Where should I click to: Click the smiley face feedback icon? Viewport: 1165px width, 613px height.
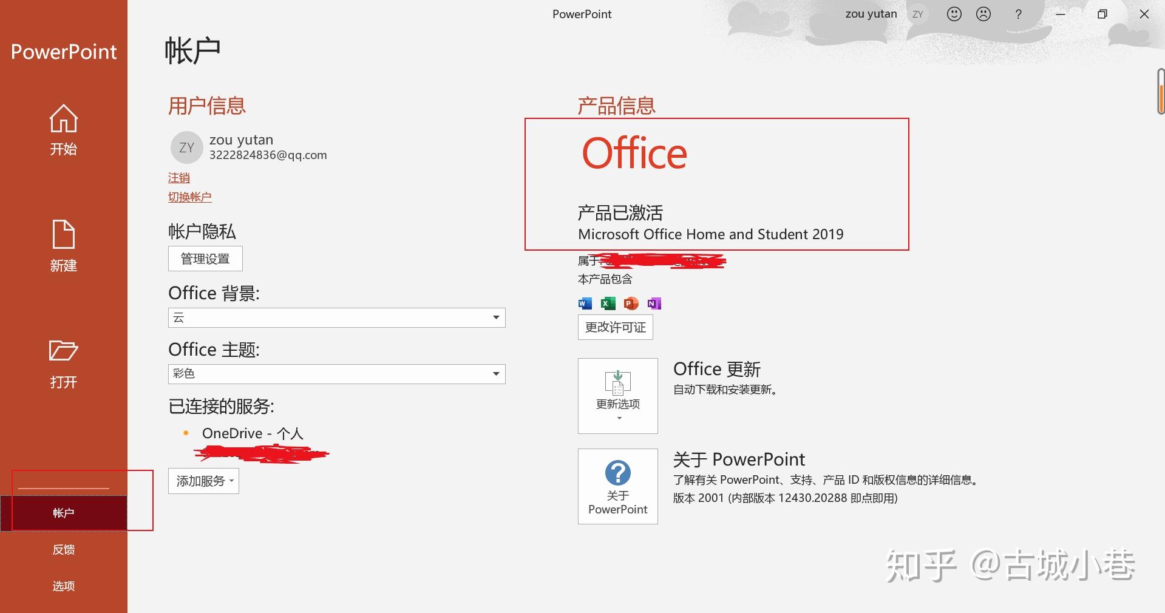(954, 14)
